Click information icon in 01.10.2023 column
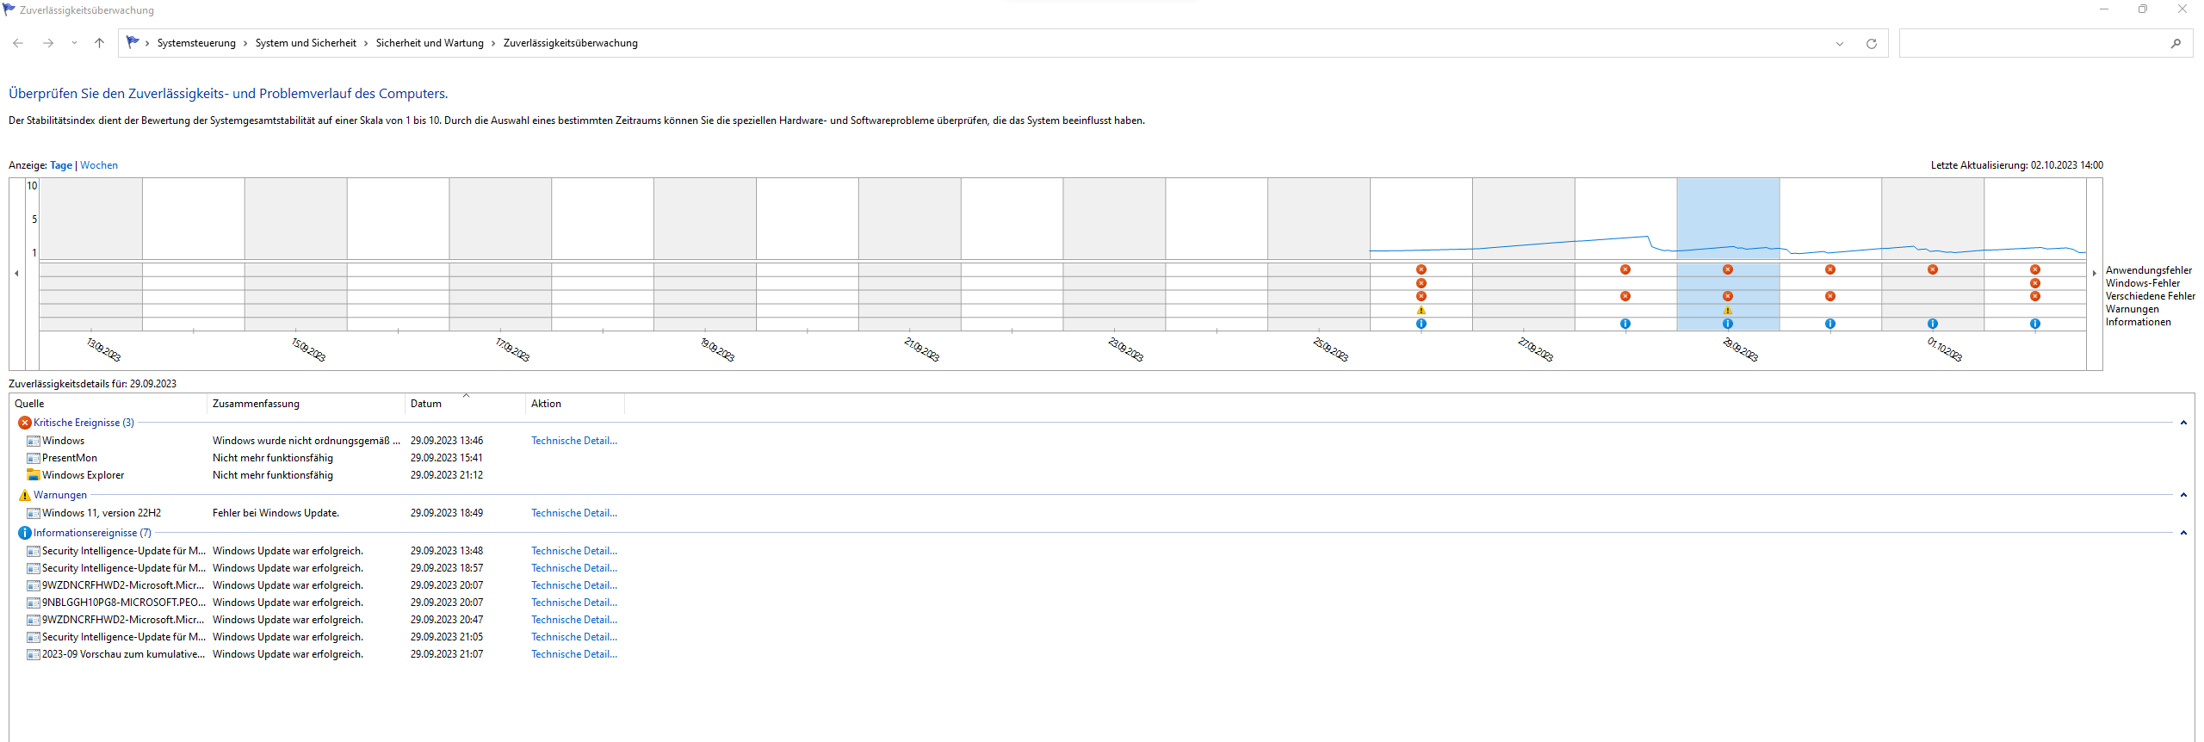Screen dimensions: 2204x742 coord(1933,324)
